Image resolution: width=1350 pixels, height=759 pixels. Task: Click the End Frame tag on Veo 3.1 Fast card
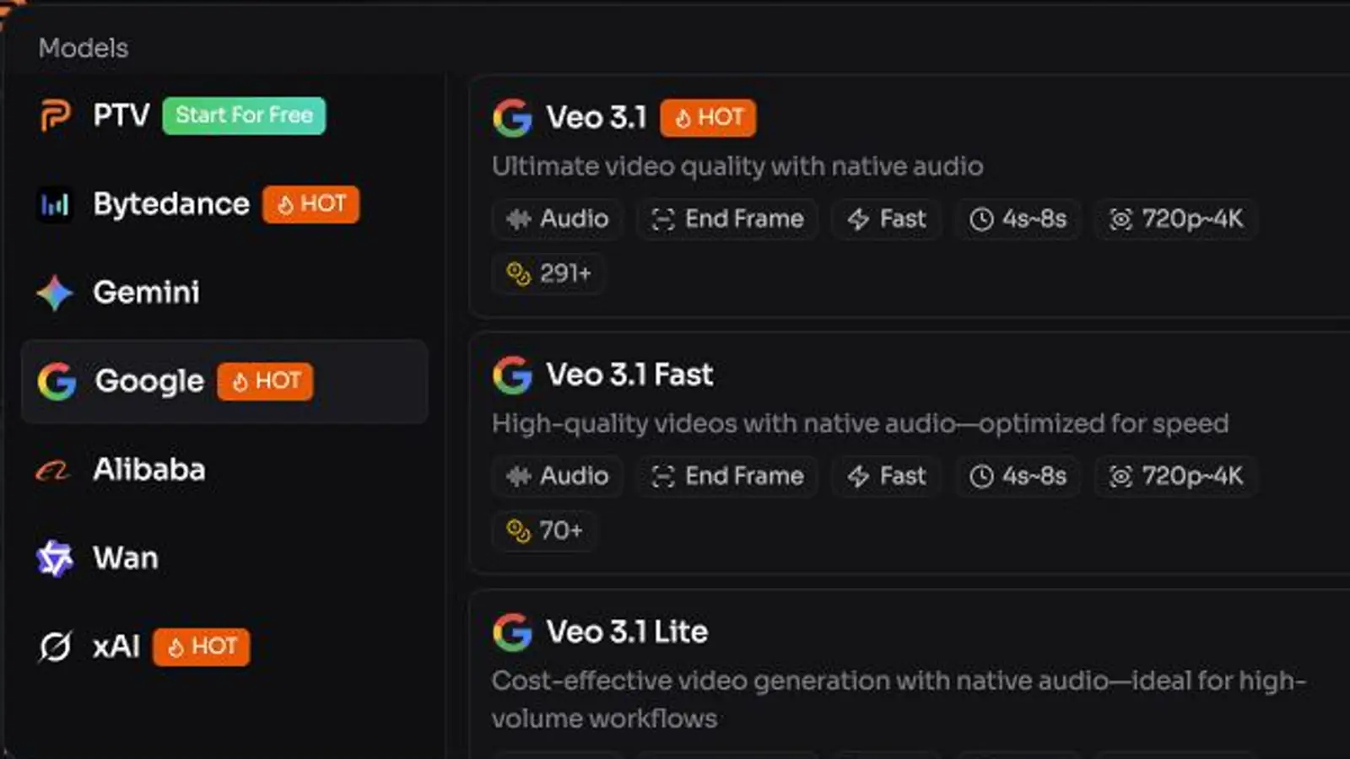pos(727,476)
